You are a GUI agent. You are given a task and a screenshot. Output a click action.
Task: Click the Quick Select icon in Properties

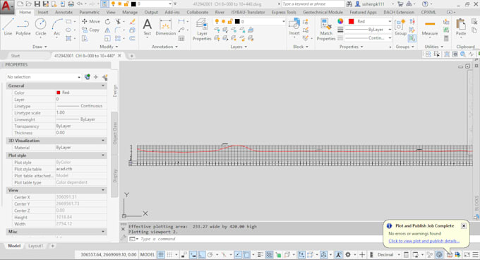[x=105, y=77]
